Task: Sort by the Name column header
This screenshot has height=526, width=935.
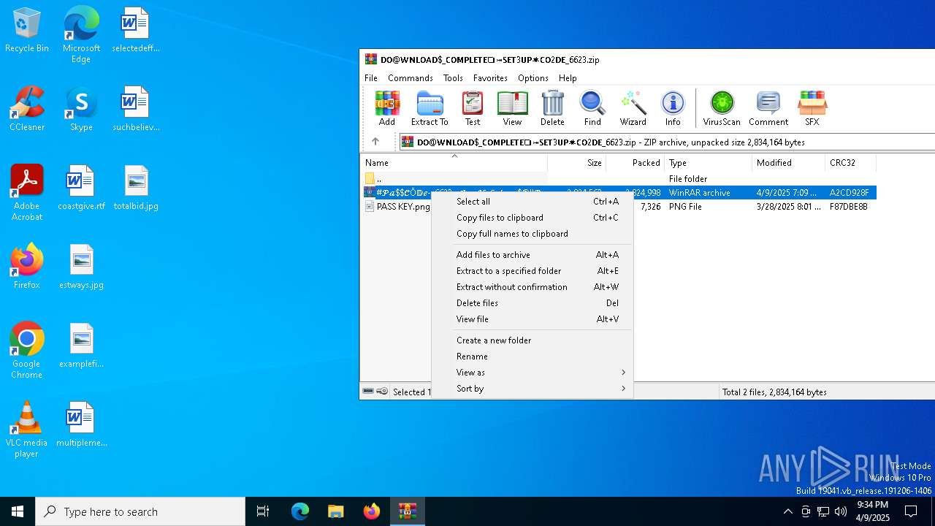Action: (x=454, y=163)
